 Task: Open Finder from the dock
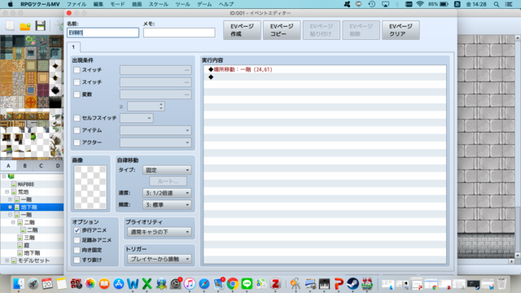[19, 284]
